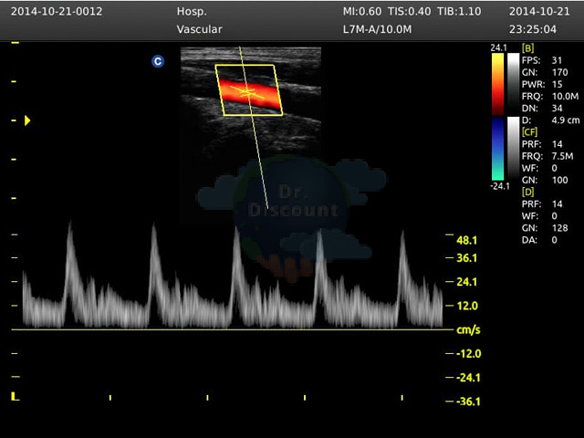Click the TIB:1.10 index readout
Screen dimensions: 584x438
(459, 12)
